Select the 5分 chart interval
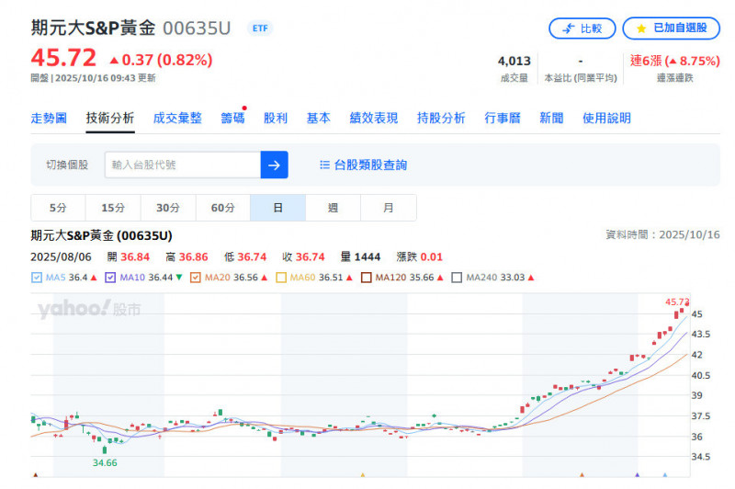The image size is (735, 489). coord(58,208)
